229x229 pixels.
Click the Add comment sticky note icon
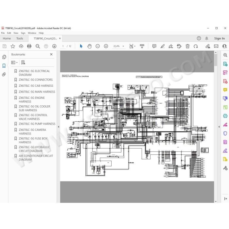click(x=154, y=46)
